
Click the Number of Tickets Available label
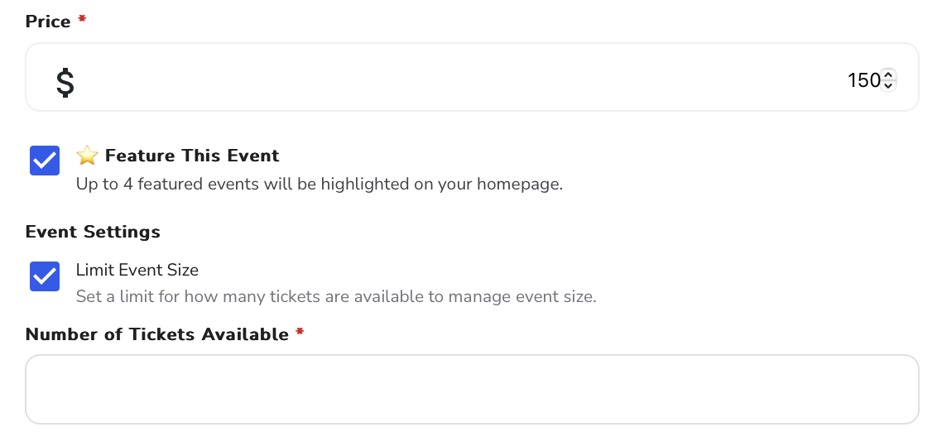coord(157,334)
